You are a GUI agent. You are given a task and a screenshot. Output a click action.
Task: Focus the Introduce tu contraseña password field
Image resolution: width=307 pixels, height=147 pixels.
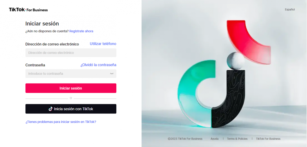click(71, 74)
